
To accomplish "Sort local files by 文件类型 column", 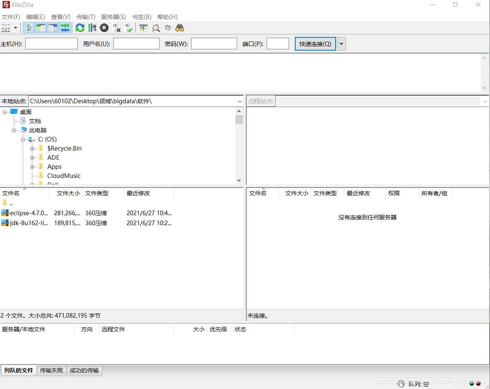I will [103, 193].
